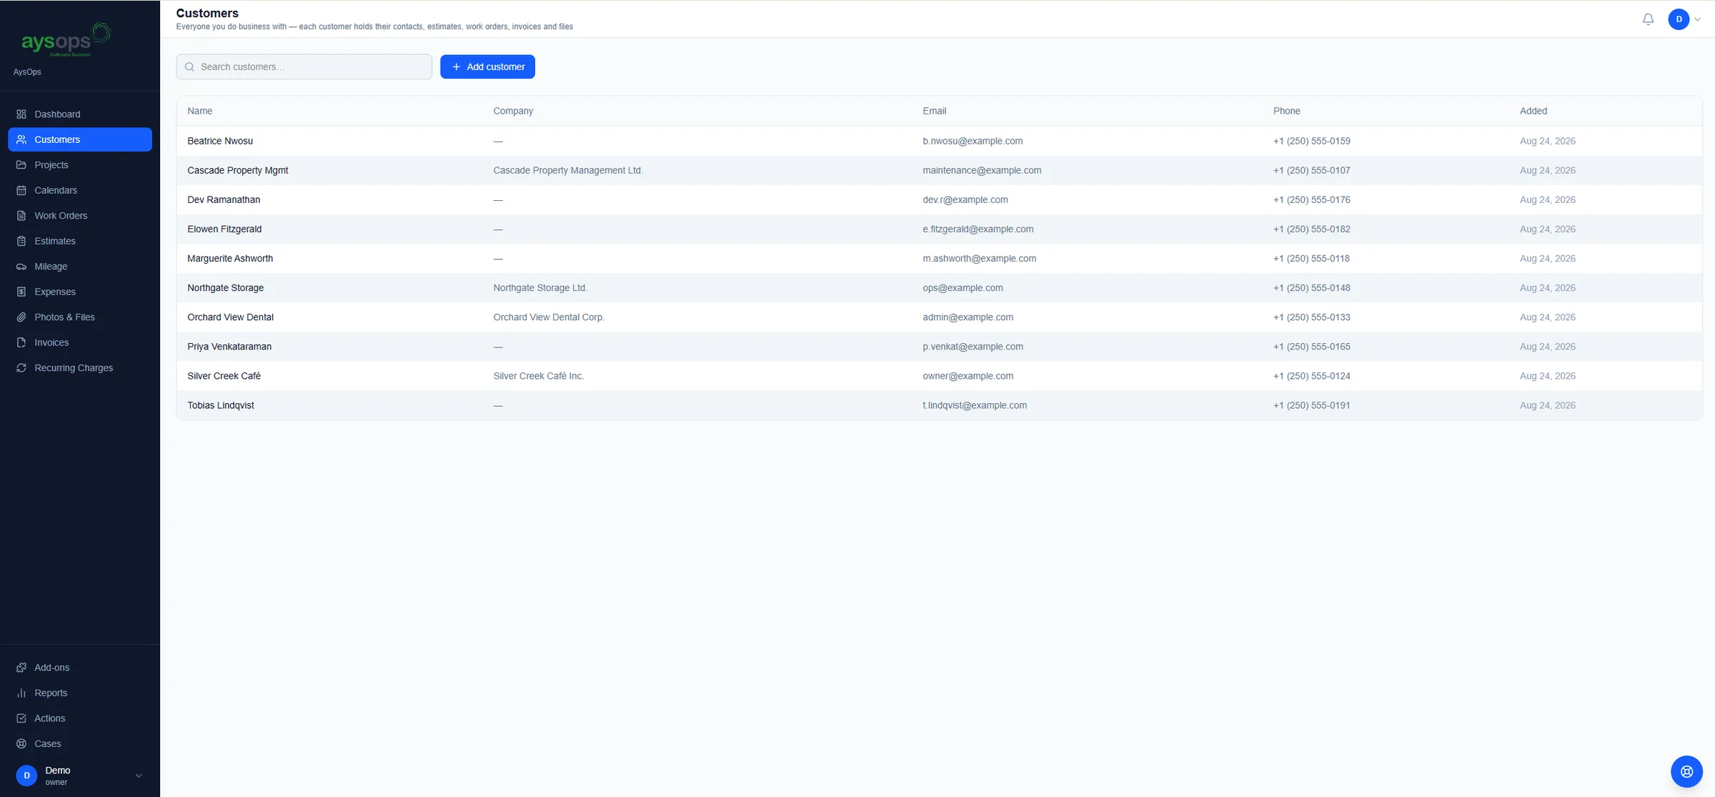Click the Email column header
1715x797 pixels.
click(x=934, y=111)
